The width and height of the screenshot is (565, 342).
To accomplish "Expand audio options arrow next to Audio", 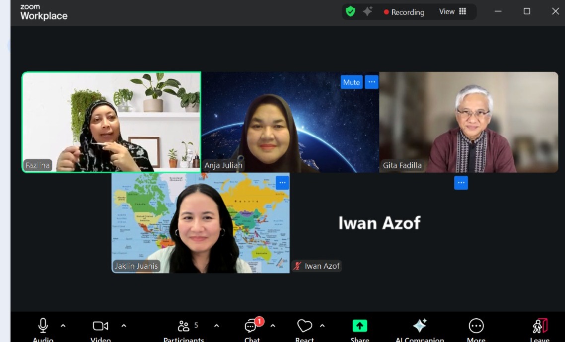I will (63, 326).
